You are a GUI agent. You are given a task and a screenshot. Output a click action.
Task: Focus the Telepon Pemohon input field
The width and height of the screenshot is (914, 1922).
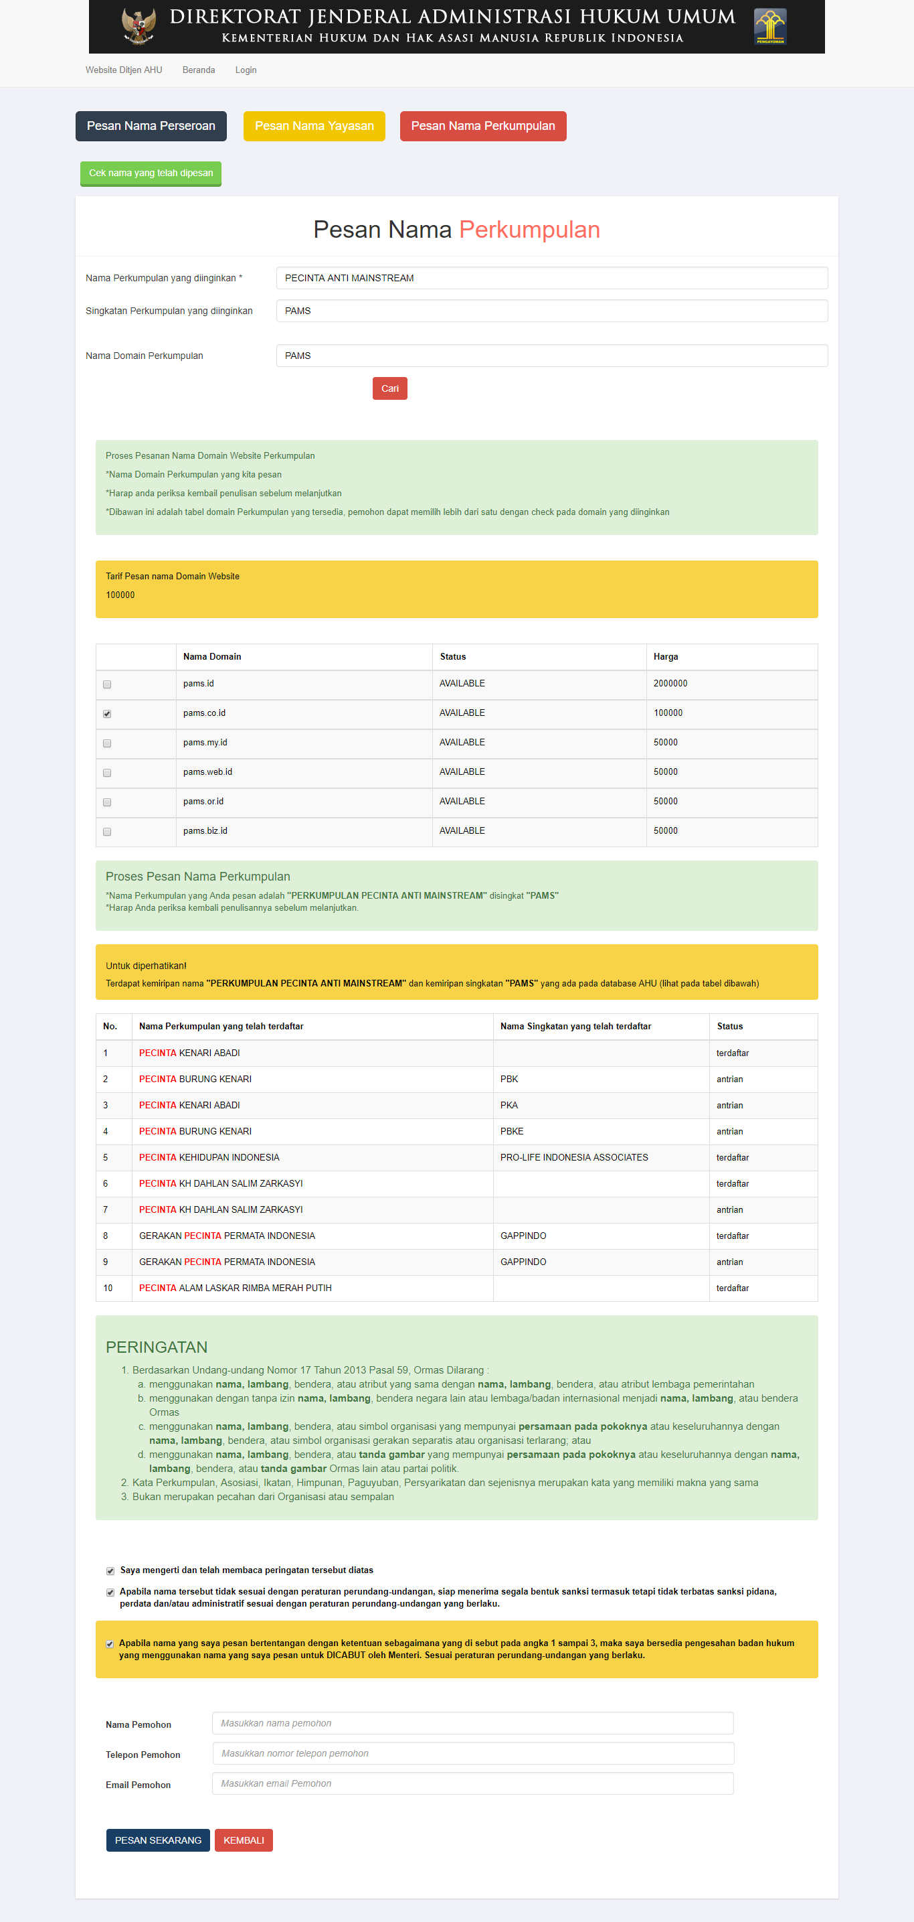point(472,1753)
